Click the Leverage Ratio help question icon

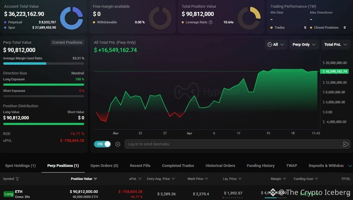coord(210,22)
